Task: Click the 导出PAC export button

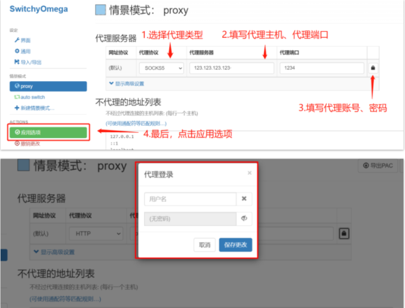Action: click(377, 166)
